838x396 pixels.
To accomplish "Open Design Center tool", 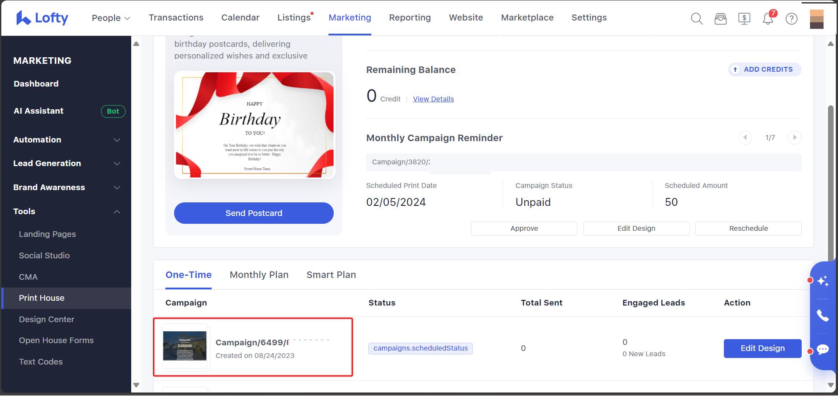I will click(x=46, y=320).
